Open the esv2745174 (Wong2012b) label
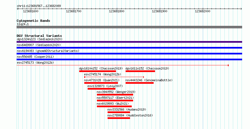 103,74
